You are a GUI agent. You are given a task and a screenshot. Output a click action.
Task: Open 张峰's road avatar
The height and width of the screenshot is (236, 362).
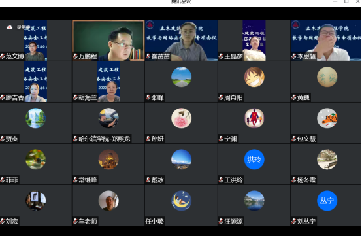click(x=181, y=77)
